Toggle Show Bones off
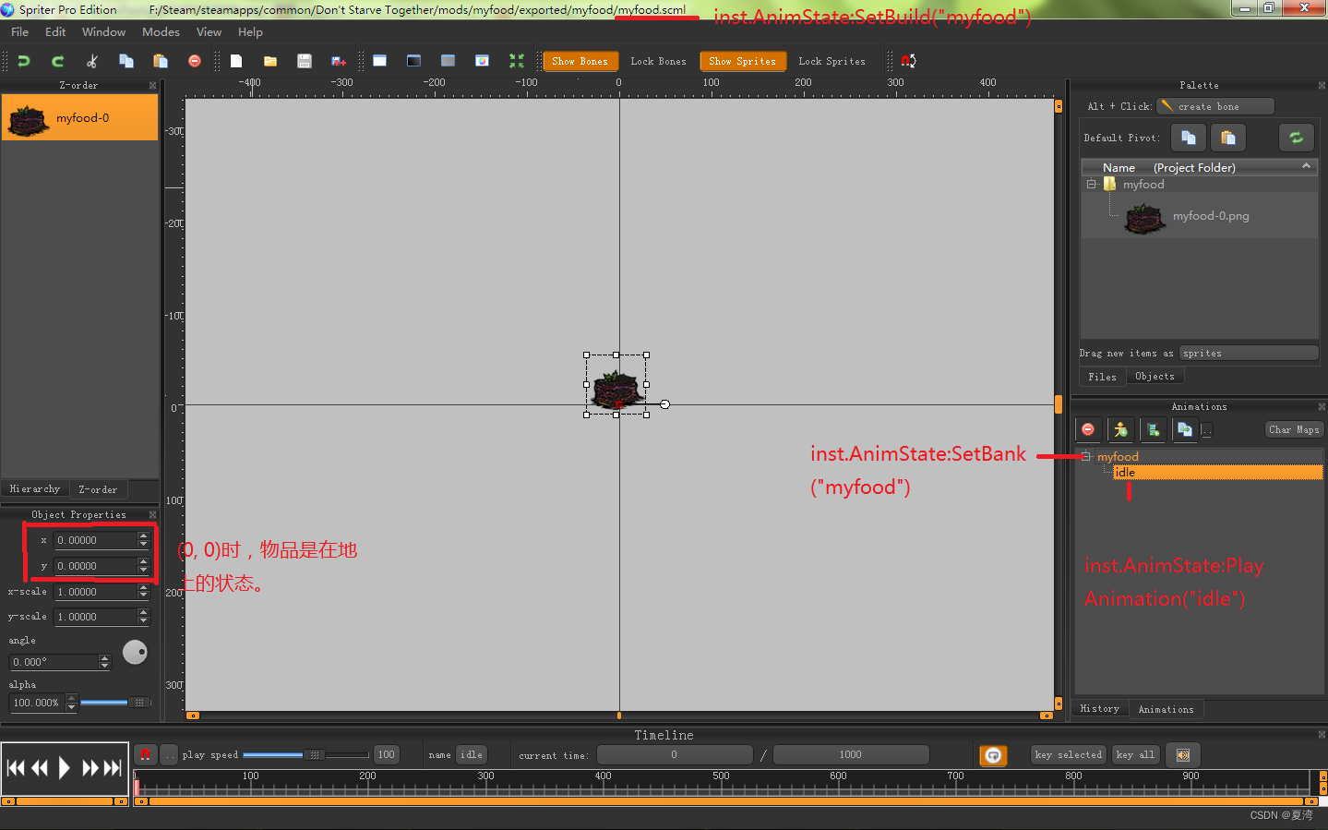 [x=580, y=61]
